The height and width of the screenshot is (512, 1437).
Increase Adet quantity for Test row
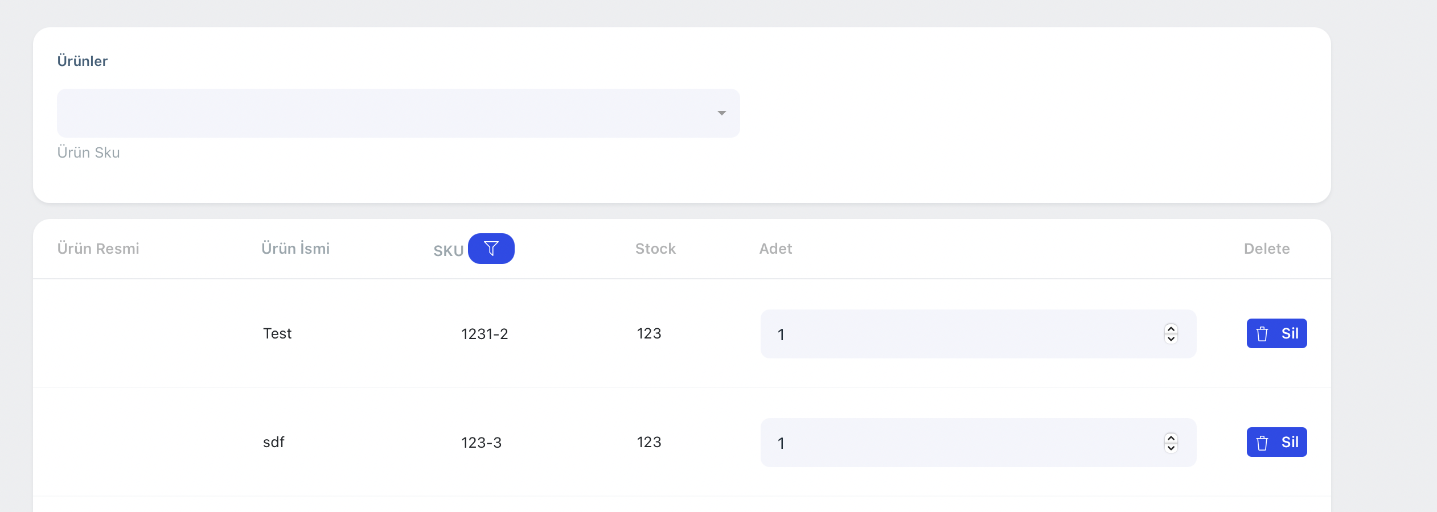(x=1171, y=329)
